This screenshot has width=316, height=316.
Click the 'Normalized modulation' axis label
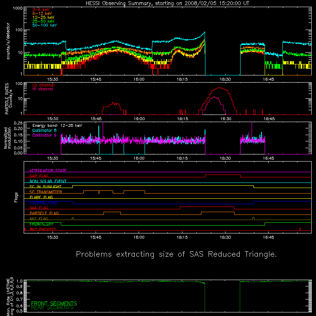pos(8,138)
